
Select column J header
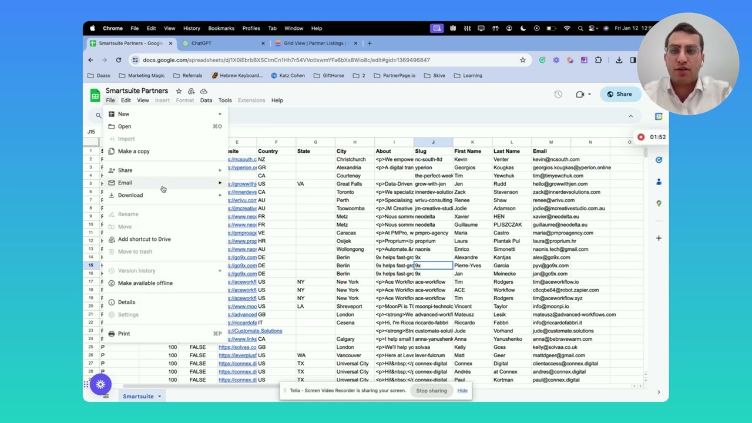pos(433,142)
